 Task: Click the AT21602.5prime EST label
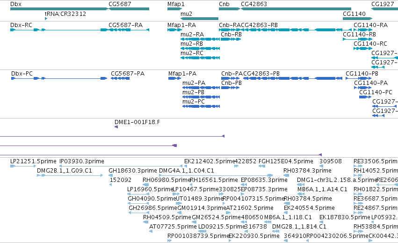pos(250,208)
